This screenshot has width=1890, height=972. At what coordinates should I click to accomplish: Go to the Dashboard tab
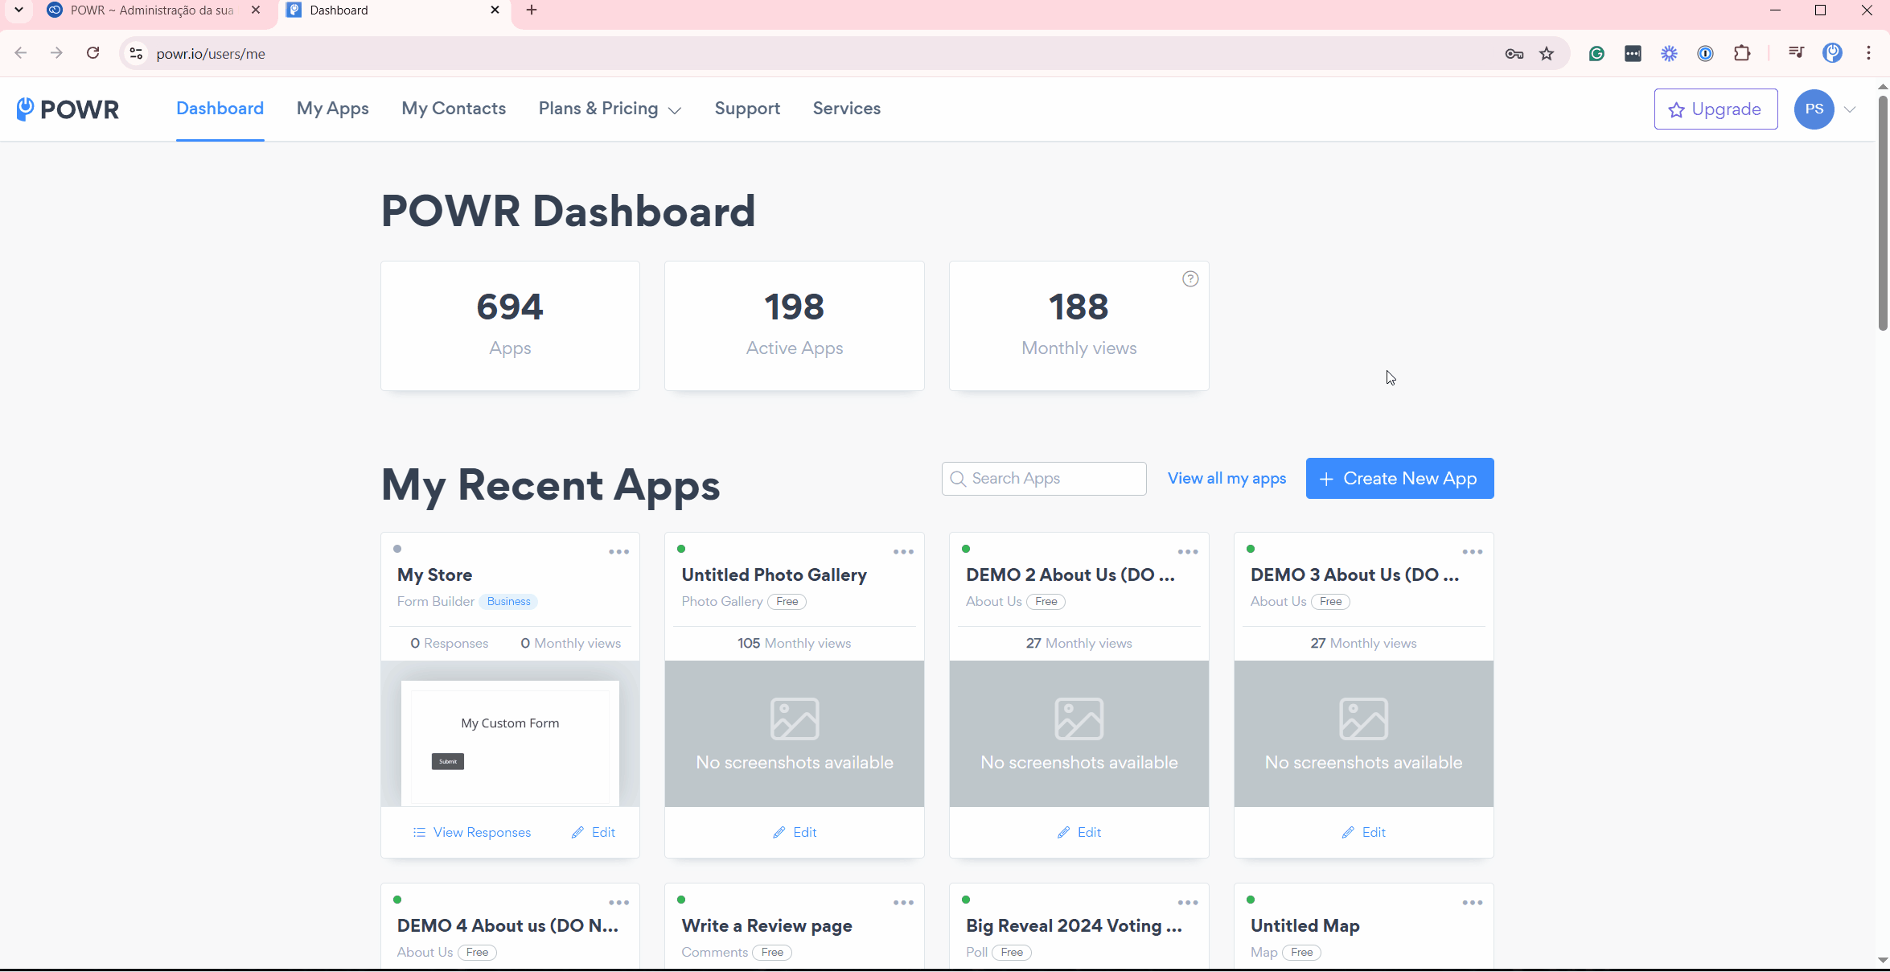(x=220, y=109)
